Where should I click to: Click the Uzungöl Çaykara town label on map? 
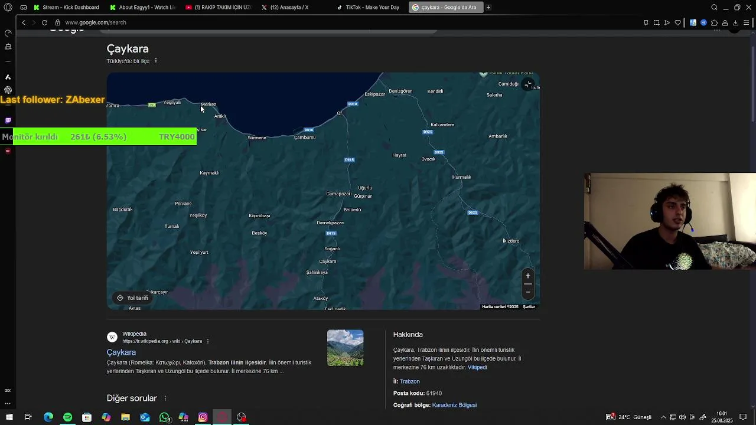pyautogui.click(x=327, y=261)
